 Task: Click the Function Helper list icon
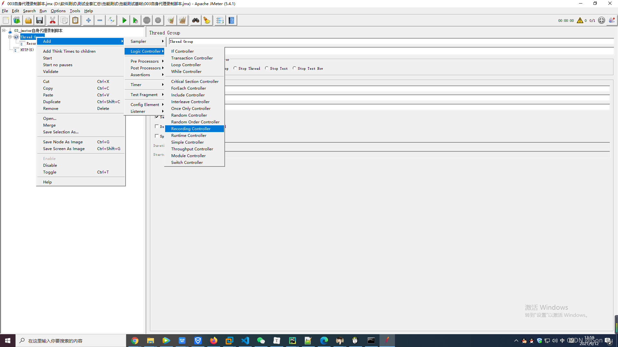pyautogui.click(x=220, y=21)
